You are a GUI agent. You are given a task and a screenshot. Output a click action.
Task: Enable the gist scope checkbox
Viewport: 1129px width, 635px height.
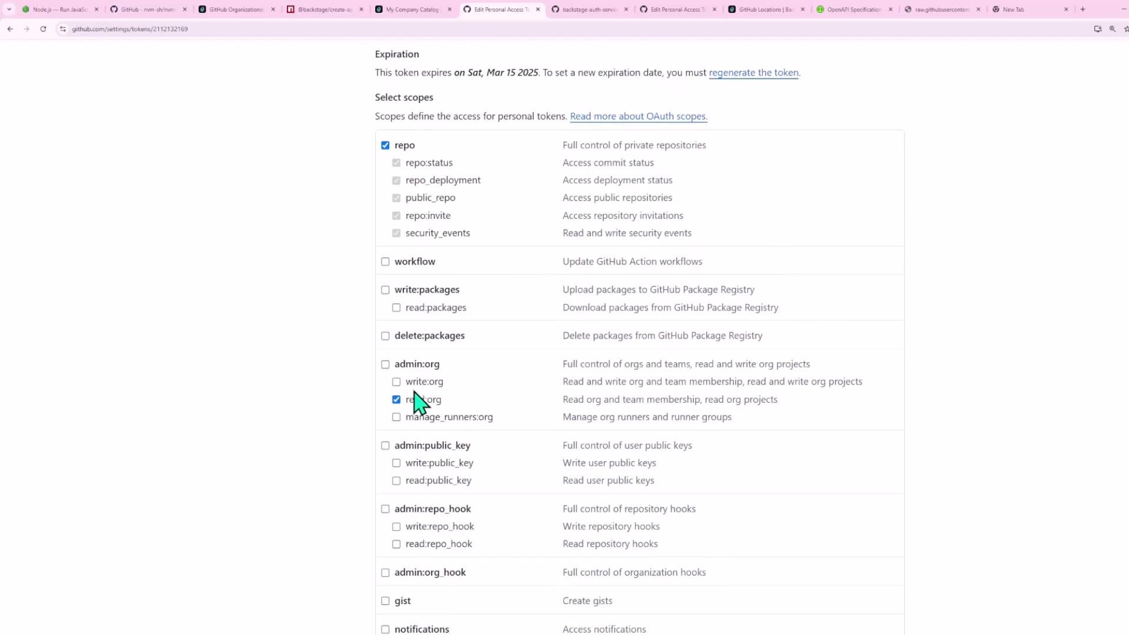385,600
